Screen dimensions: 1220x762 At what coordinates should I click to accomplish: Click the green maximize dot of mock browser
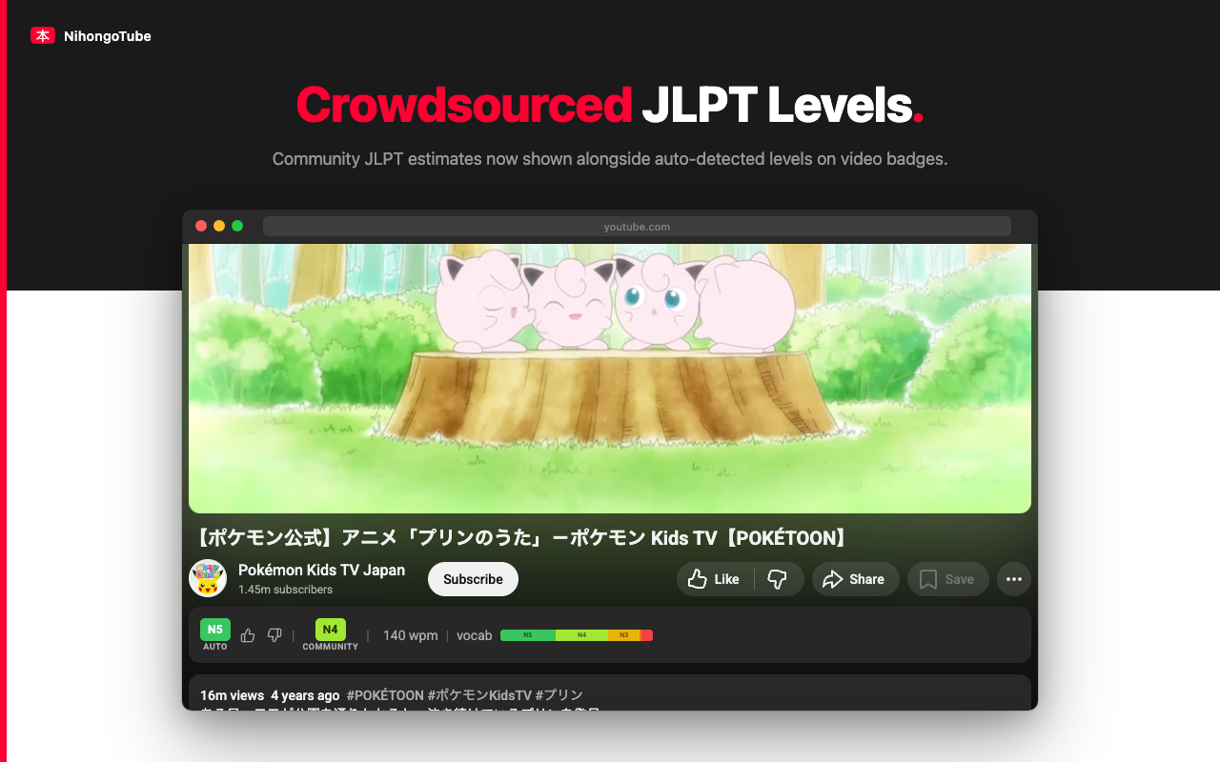pyautogui.click(x=237, y=226)
